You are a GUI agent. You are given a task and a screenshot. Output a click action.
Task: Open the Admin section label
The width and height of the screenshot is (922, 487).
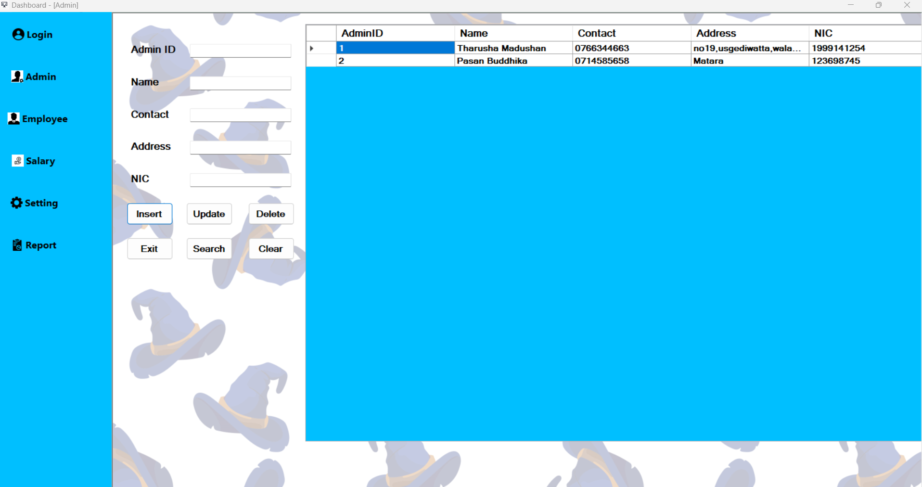[x=41, y=77]
